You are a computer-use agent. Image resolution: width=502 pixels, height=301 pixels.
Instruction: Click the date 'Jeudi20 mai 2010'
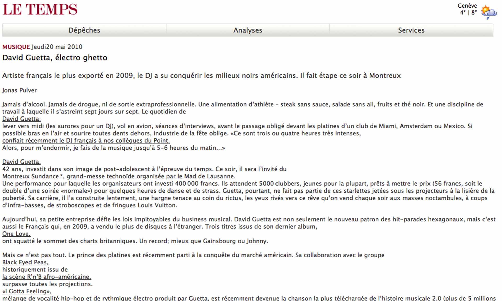coord(57,47)
